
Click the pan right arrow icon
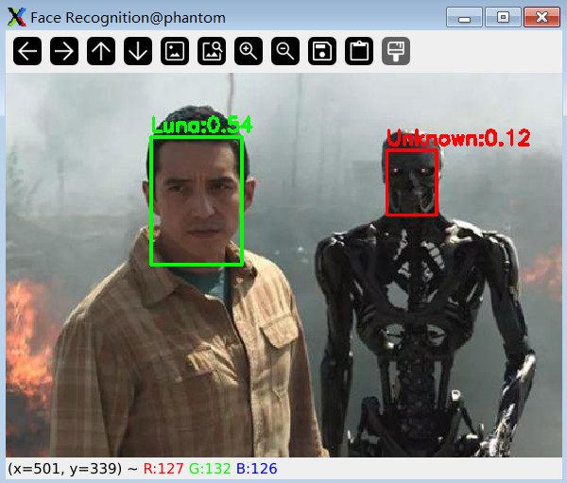click(64, 51)
